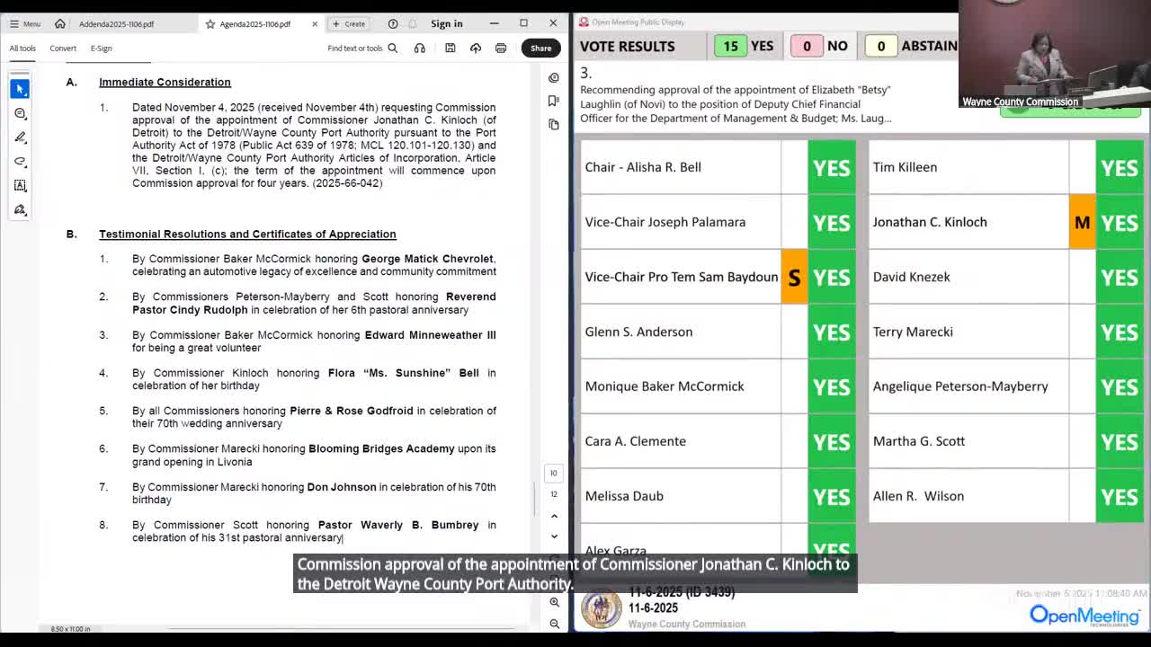
Task: Select the Highlight pen tool
Action: click(x=20, y=137)
